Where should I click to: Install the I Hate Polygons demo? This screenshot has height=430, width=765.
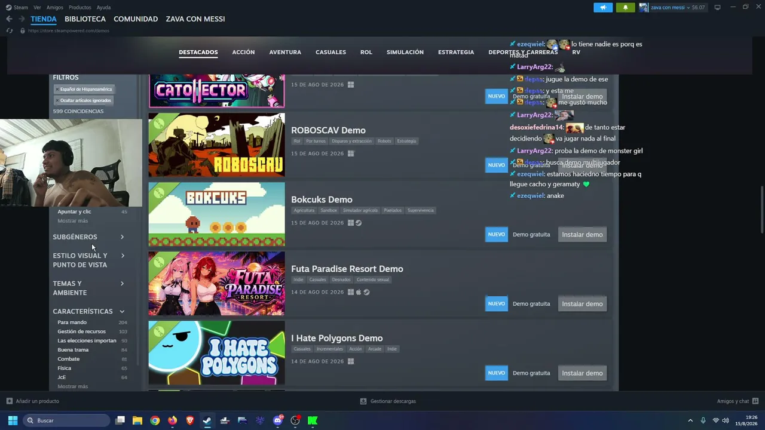point(582,373)
